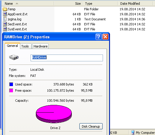This screenshot has height=135, width=155.
Task: Click the SecEvent.Evt file icon
Action: [5, 24]
